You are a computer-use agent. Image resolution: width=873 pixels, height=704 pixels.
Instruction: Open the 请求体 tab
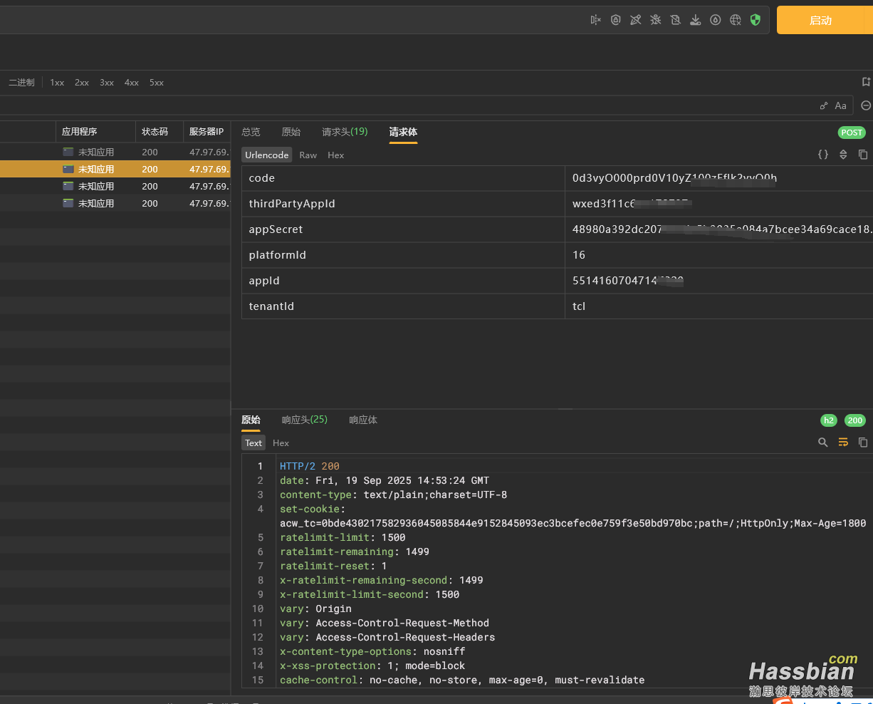point(403,132)
